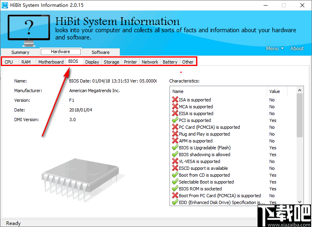Click red cross icon beside Boot From PC Card row
The width and height of the screenshot is (312, 227).
[x=175, y=196]
